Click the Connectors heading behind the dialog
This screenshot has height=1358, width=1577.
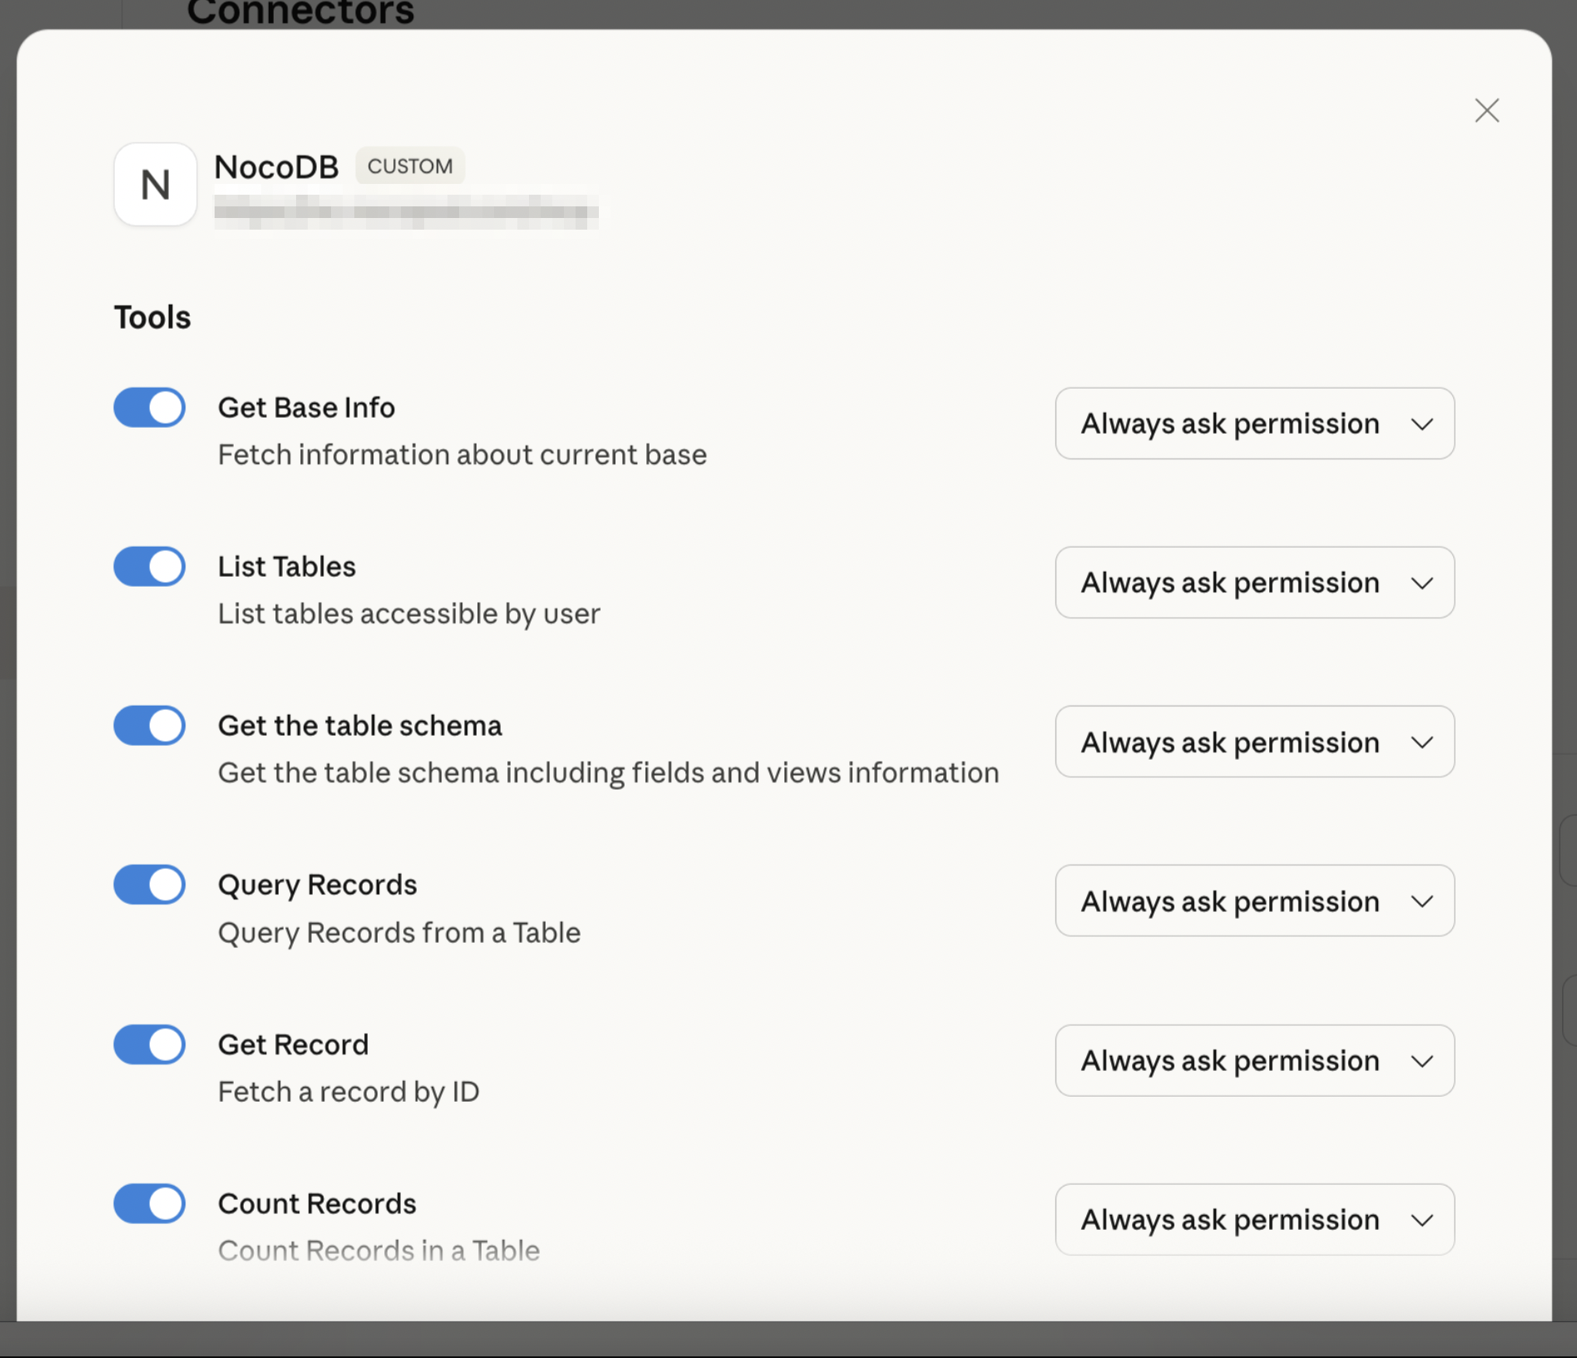(x=300, y=12)
